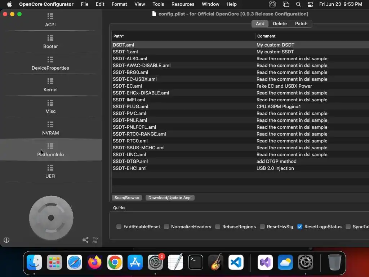Enable the NormalizeHeaders quirk
Screen dimensions: 369x277
coord(166,227)
